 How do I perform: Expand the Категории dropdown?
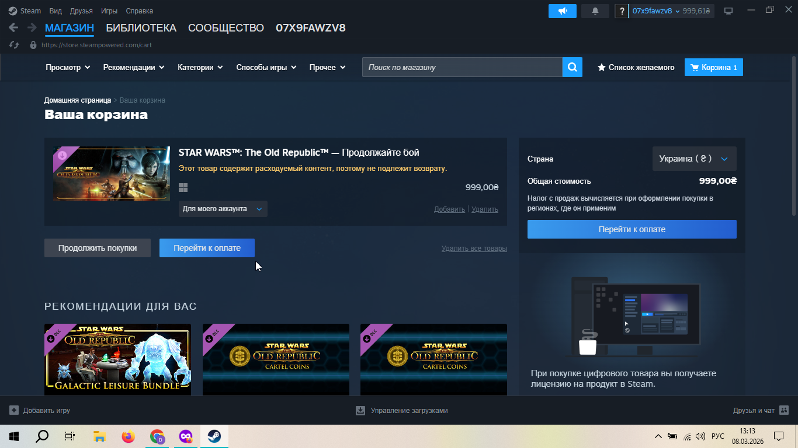[200, 68]
